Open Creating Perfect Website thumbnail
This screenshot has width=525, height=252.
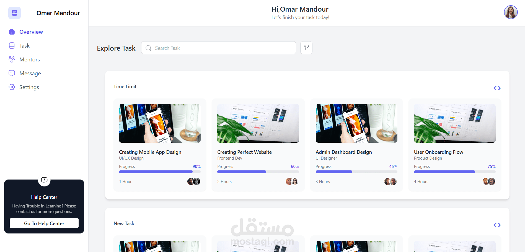(258, 123)
